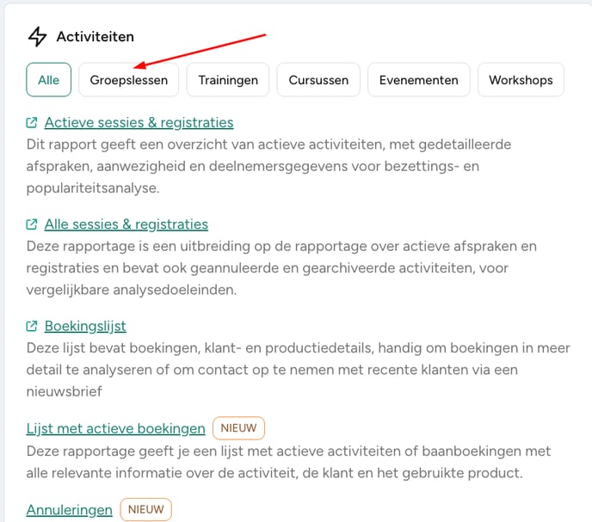Click the lightning bolt Activiteiten icon
This screenshot has height=522, width=592.
tap(37, 37)
